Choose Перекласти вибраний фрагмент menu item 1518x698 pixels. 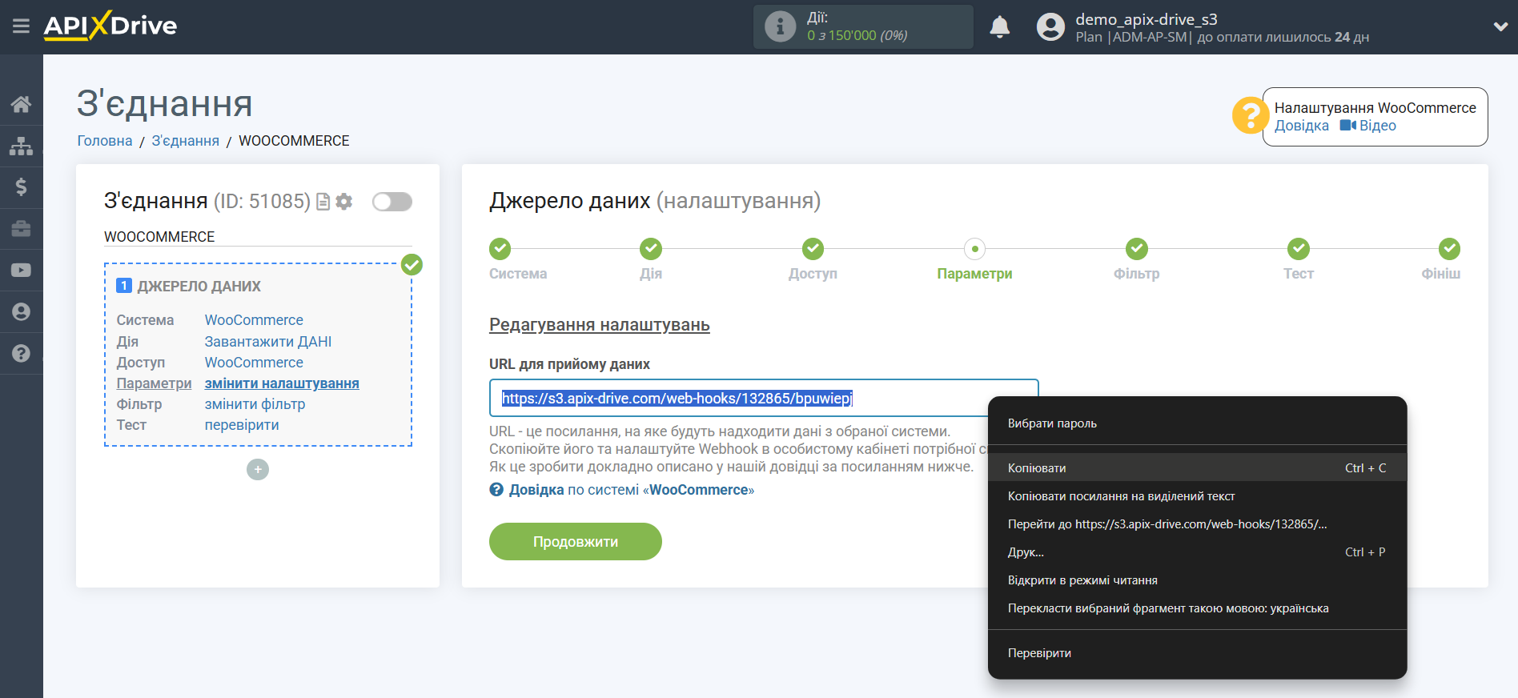(1197, 608)
